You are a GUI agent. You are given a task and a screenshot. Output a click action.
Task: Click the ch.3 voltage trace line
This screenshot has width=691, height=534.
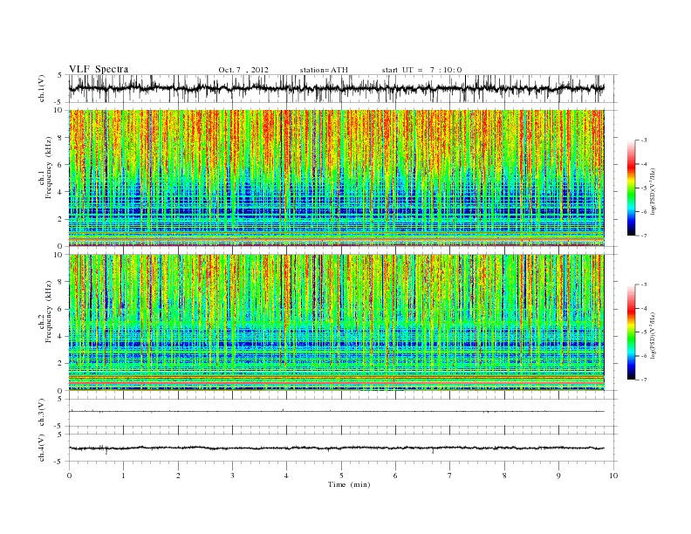click(337, 412)
